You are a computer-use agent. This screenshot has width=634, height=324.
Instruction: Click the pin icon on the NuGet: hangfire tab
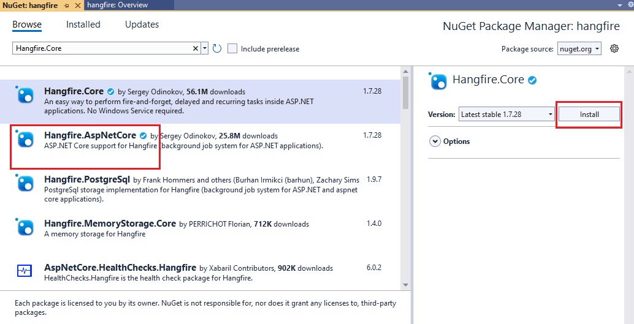67,6
